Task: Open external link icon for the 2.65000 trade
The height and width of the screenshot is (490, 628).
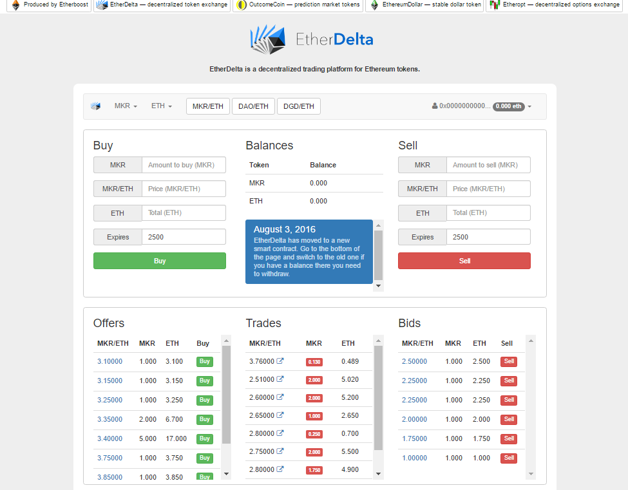Action: click(280, 415)
